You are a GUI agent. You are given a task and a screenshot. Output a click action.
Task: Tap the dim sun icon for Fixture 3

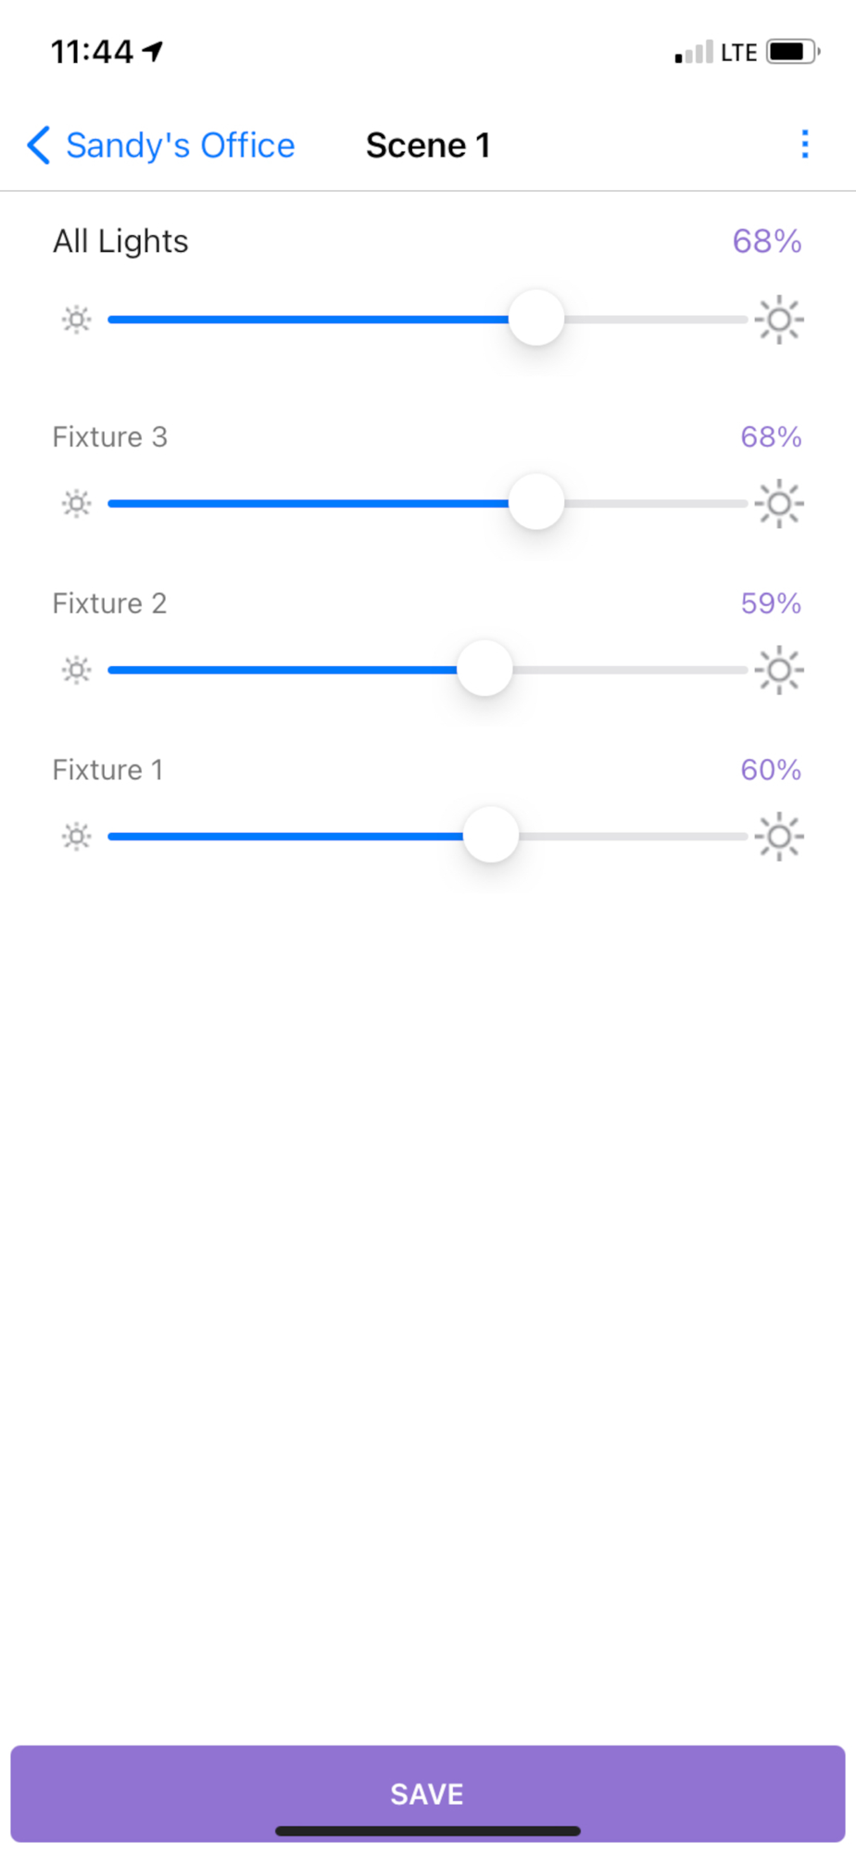click(x=77, y=504)
